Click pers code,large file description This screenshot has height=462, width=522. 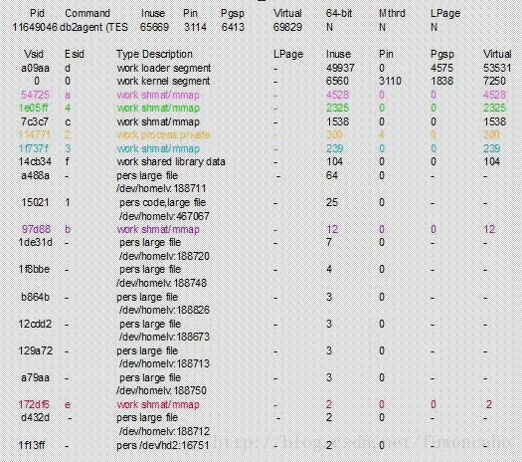(x=162, y=202)
